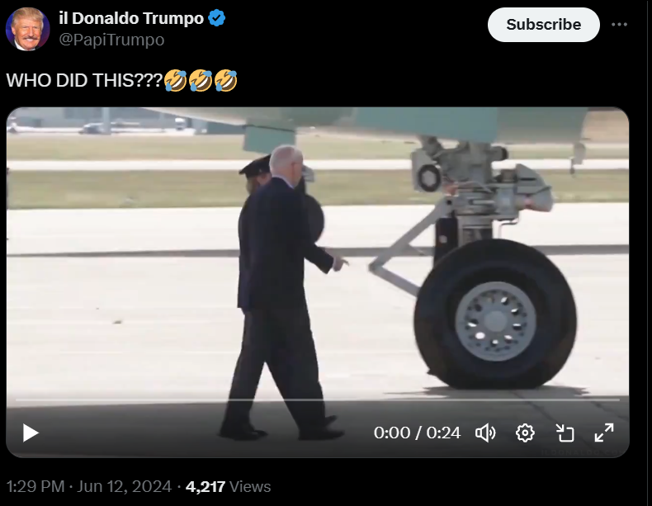Viewport: 652px width, 506px height.
Task: Click the blue verified badge
Action: coord(216,18)
